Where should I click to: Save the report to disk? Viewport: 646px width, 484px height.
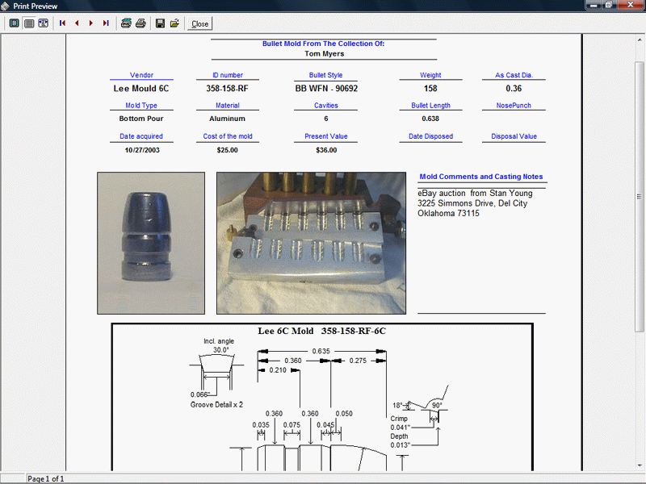point(160,23)
